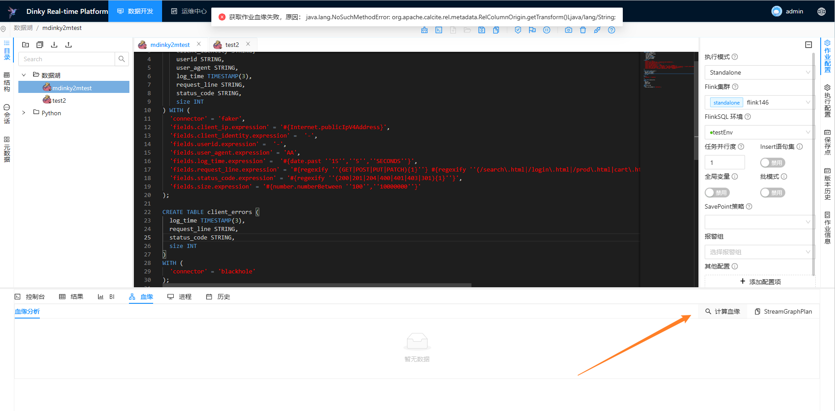Open the 执行模式 Standalone dropdown
The image size is (835, 411).
(759, 72)
